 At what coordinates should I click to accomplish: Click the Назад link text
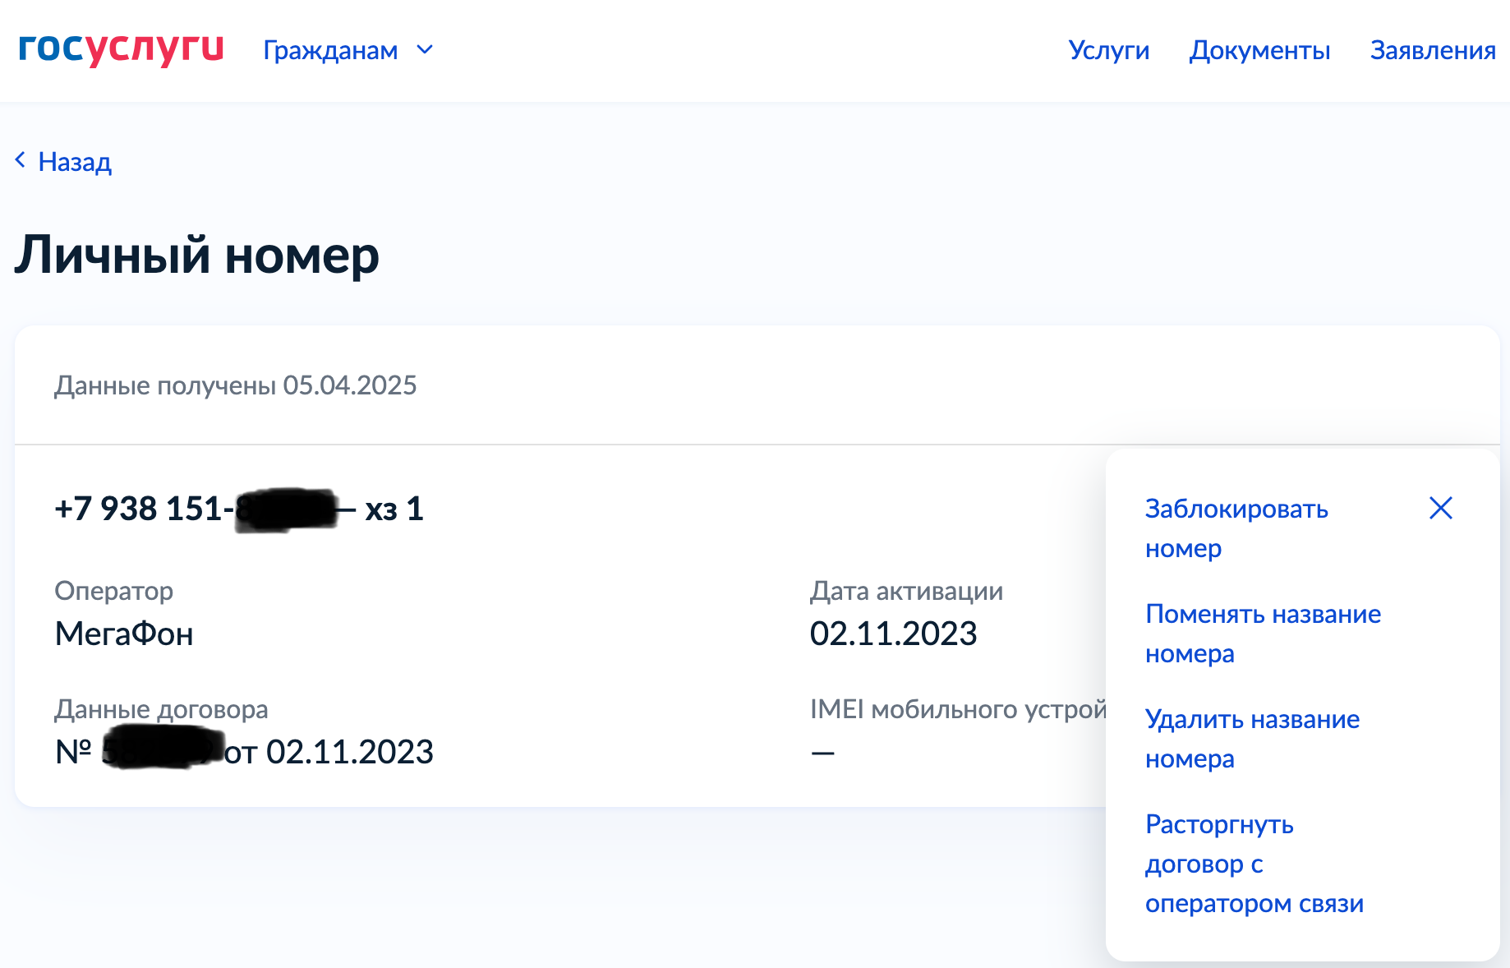(x=75, y=162)
